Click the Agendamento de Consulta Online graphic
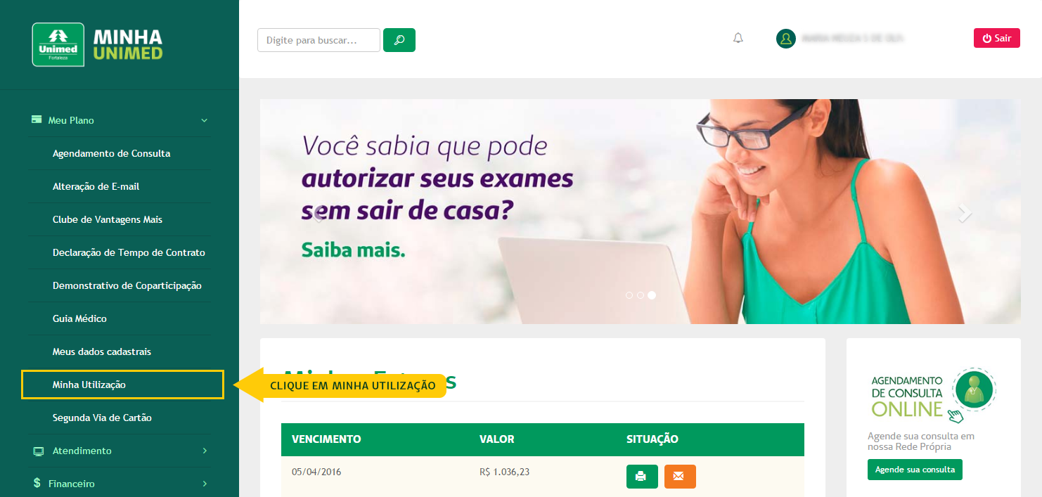1042x497 pixels. (934, 395)
